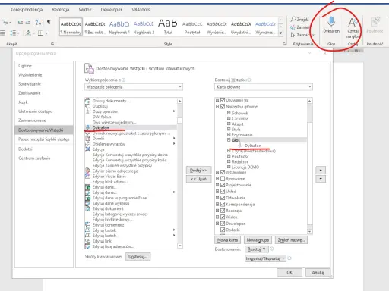Click the move up arrow button beside ribbon tree
The height and width of the screenshot is (291, 389).
(x=321, y=171)
